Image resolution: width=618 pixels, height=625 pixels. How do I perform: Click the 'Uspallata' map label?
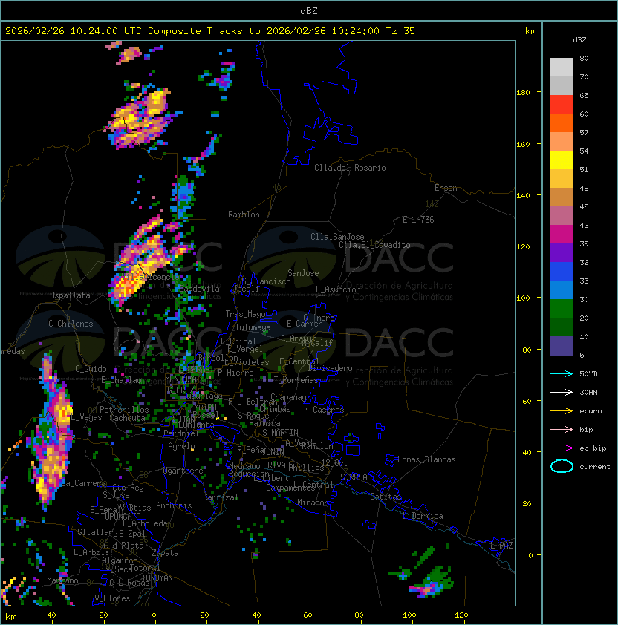click(70, 295)
